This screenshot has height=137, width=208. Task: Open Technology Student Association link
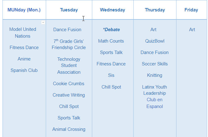click(x=69, y=65)
